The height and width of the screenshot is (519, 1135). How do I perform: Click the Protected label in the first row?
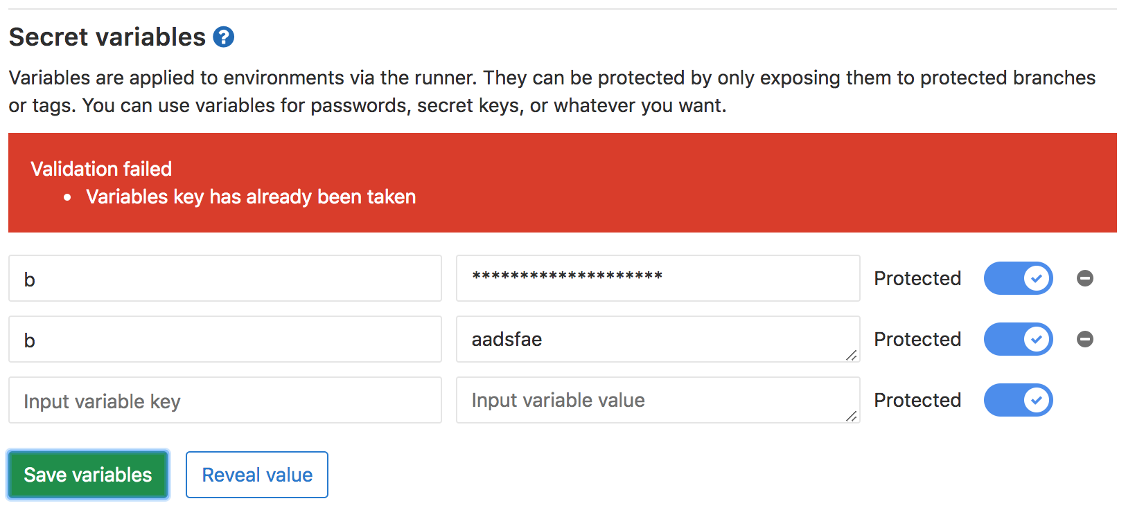point(917,278)
